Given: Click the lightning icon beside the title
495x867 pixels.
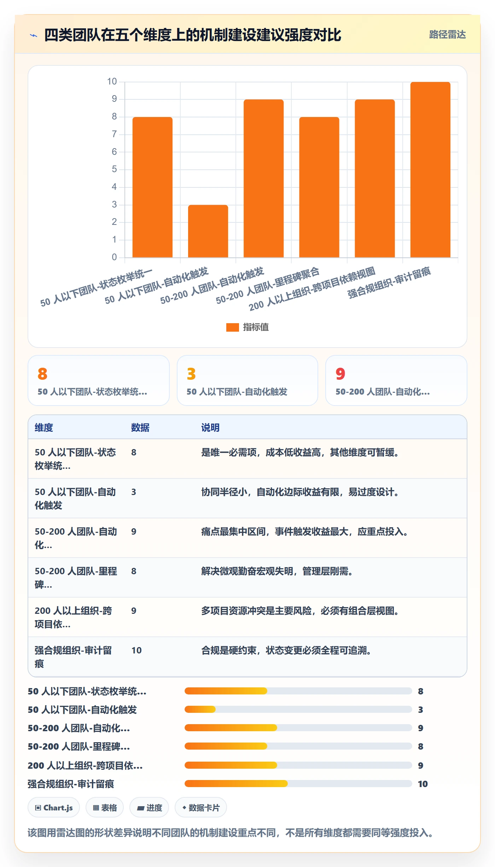Looking at the screenshot, I should tap(34, 35).
